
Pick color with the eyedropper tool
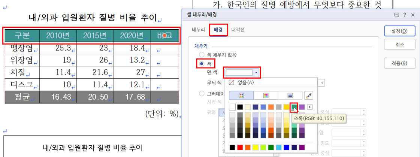[x=309, y=96]
